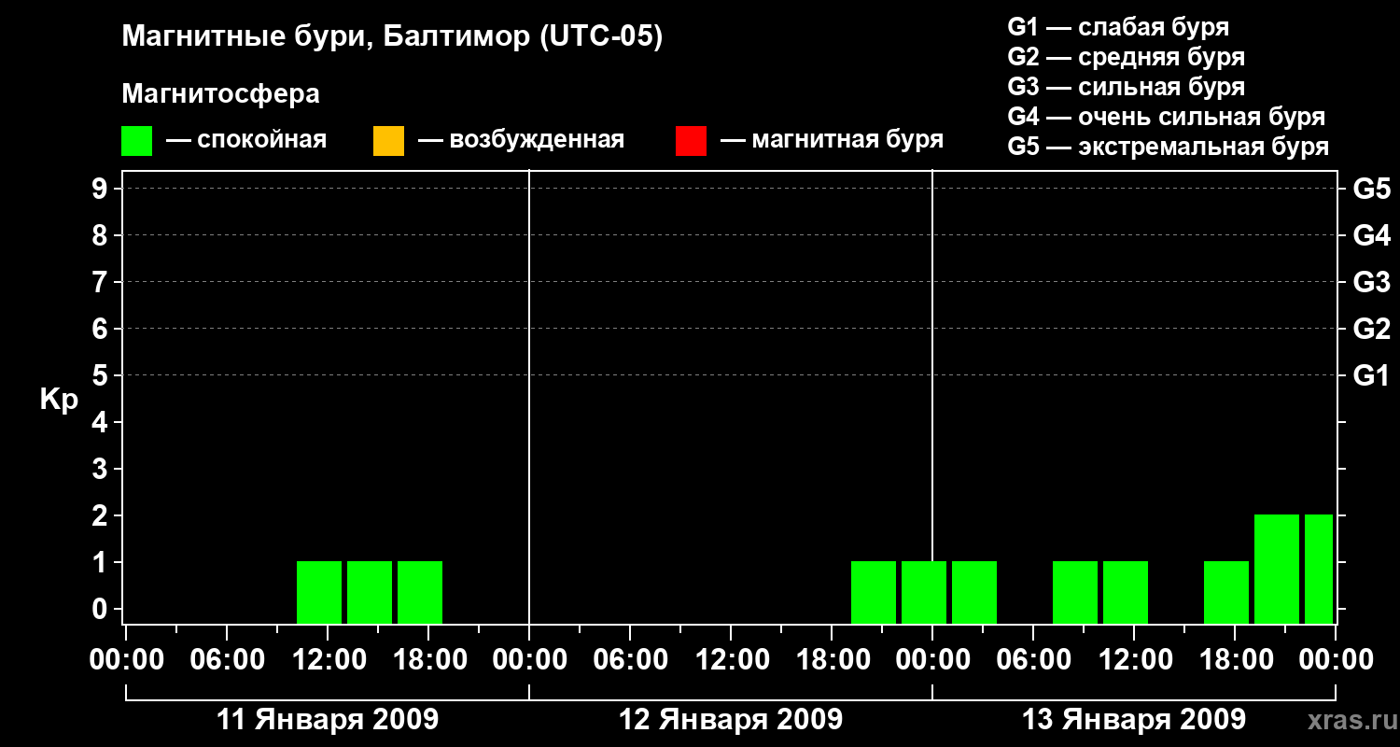The width and height of the screenshot is (1400, 747).
Task: Click the Kp axis value 3
Action: [101, 469]
